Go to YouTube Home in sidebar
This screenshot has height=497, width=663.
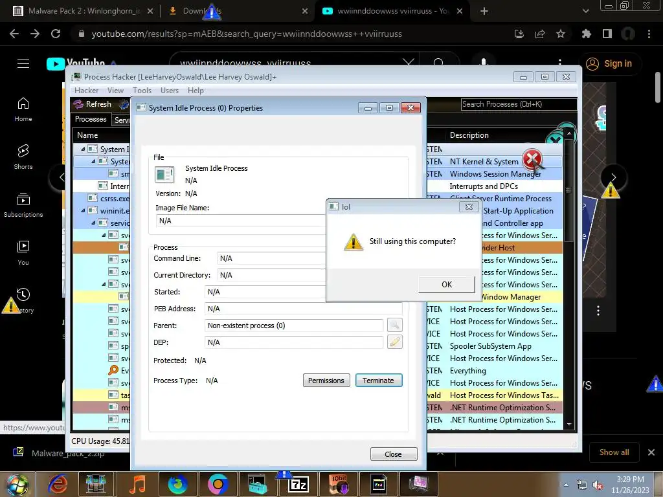point(23,109)
